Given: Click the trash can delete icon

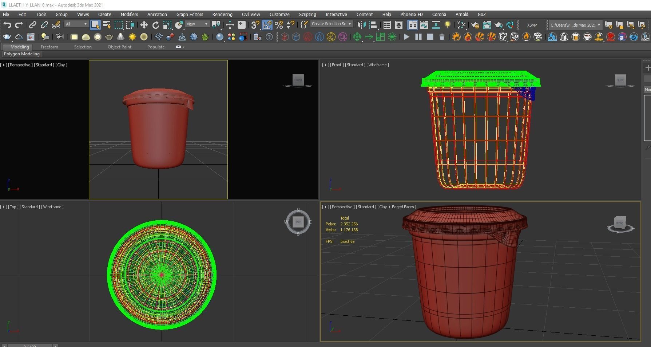Looking at the screenshot, I should click(x=442, y=37).
